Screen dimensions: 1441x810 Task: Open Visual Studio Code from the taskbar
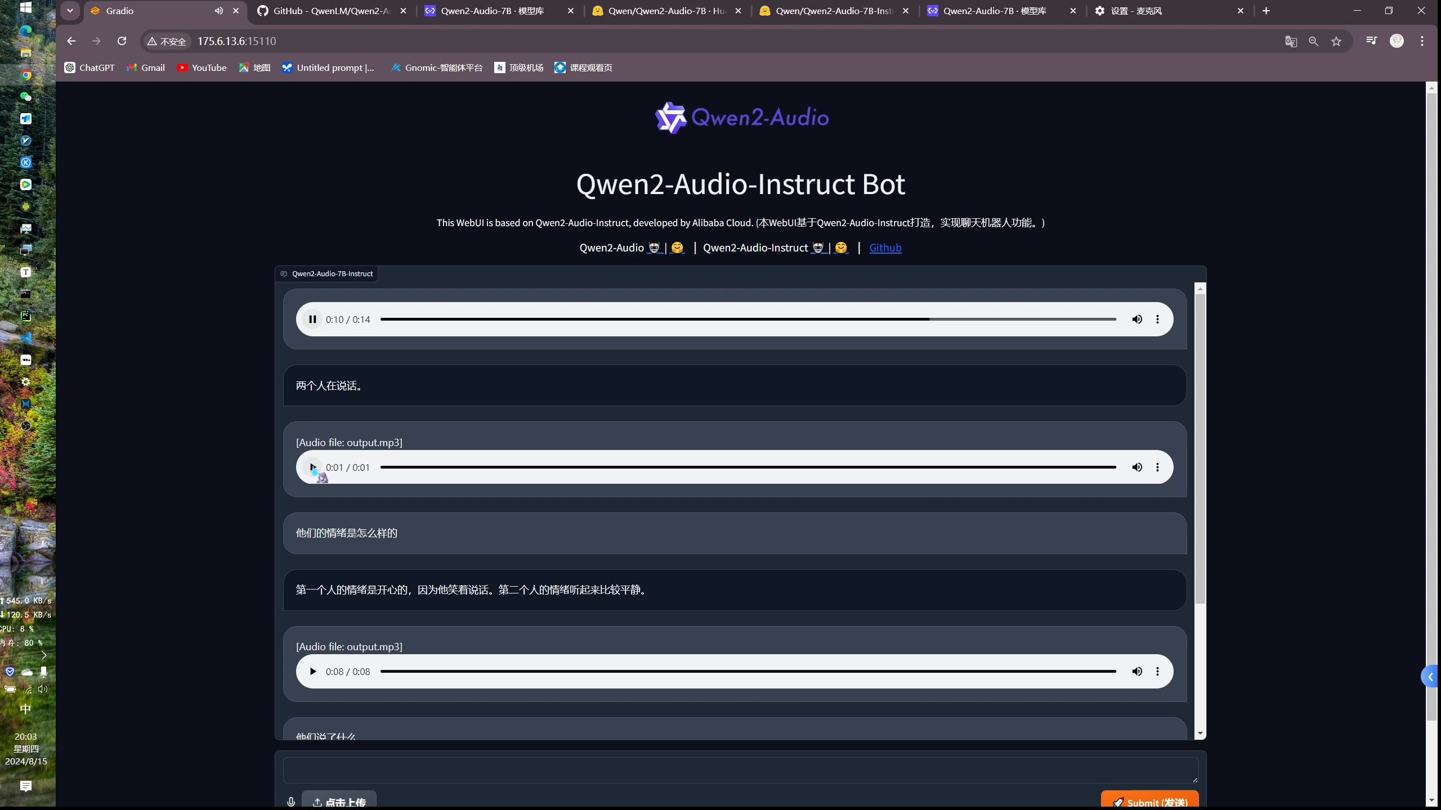[26, 338]
